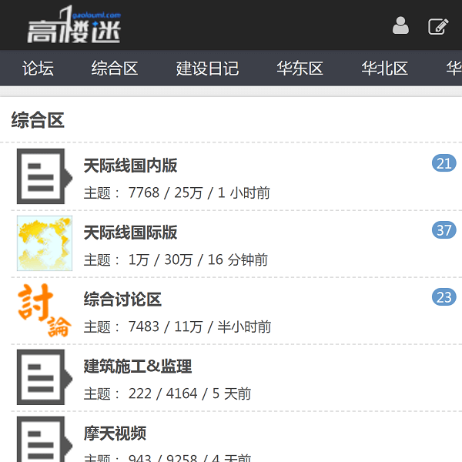Switch to the 论坛 tab
The width and height of the screenshot is (462, 462).
38,69
